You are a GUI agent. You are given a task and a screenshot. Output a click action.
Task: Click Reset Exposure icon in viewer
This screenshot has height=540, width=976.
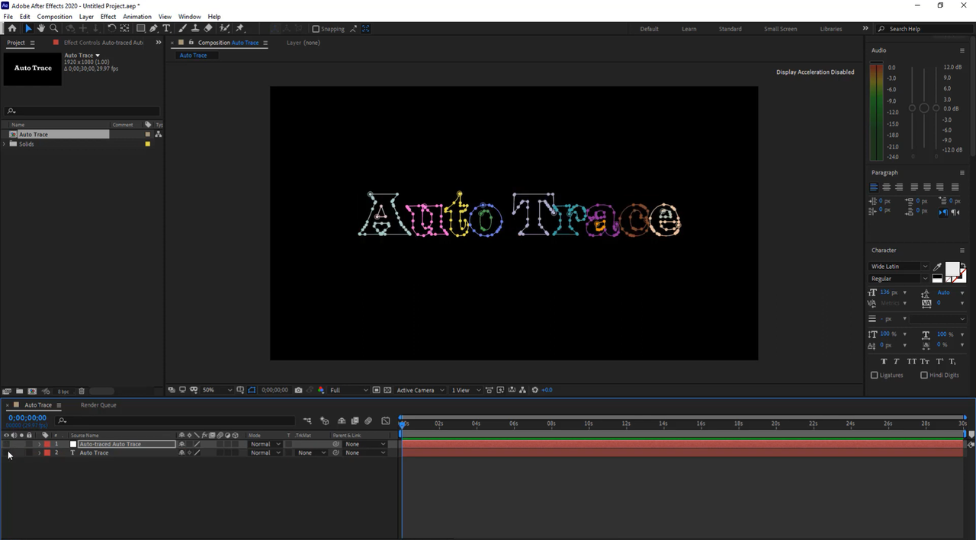tap(535, 390)
